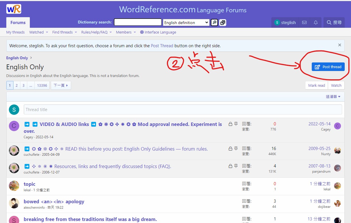
Task: Click cuchuflete's avatar on Resources thread
Action: coord(14,168)
